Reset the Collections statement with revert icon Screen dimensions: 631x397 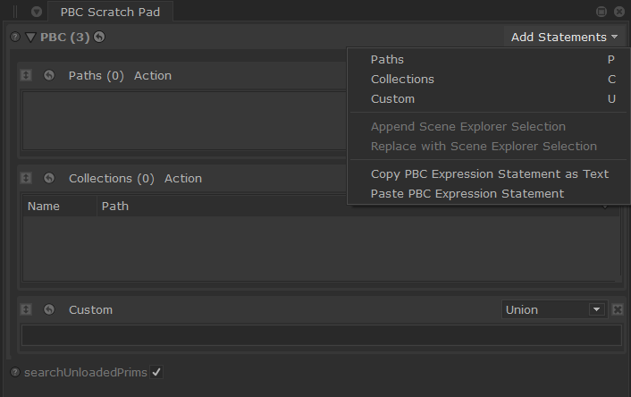coord(49,179)
